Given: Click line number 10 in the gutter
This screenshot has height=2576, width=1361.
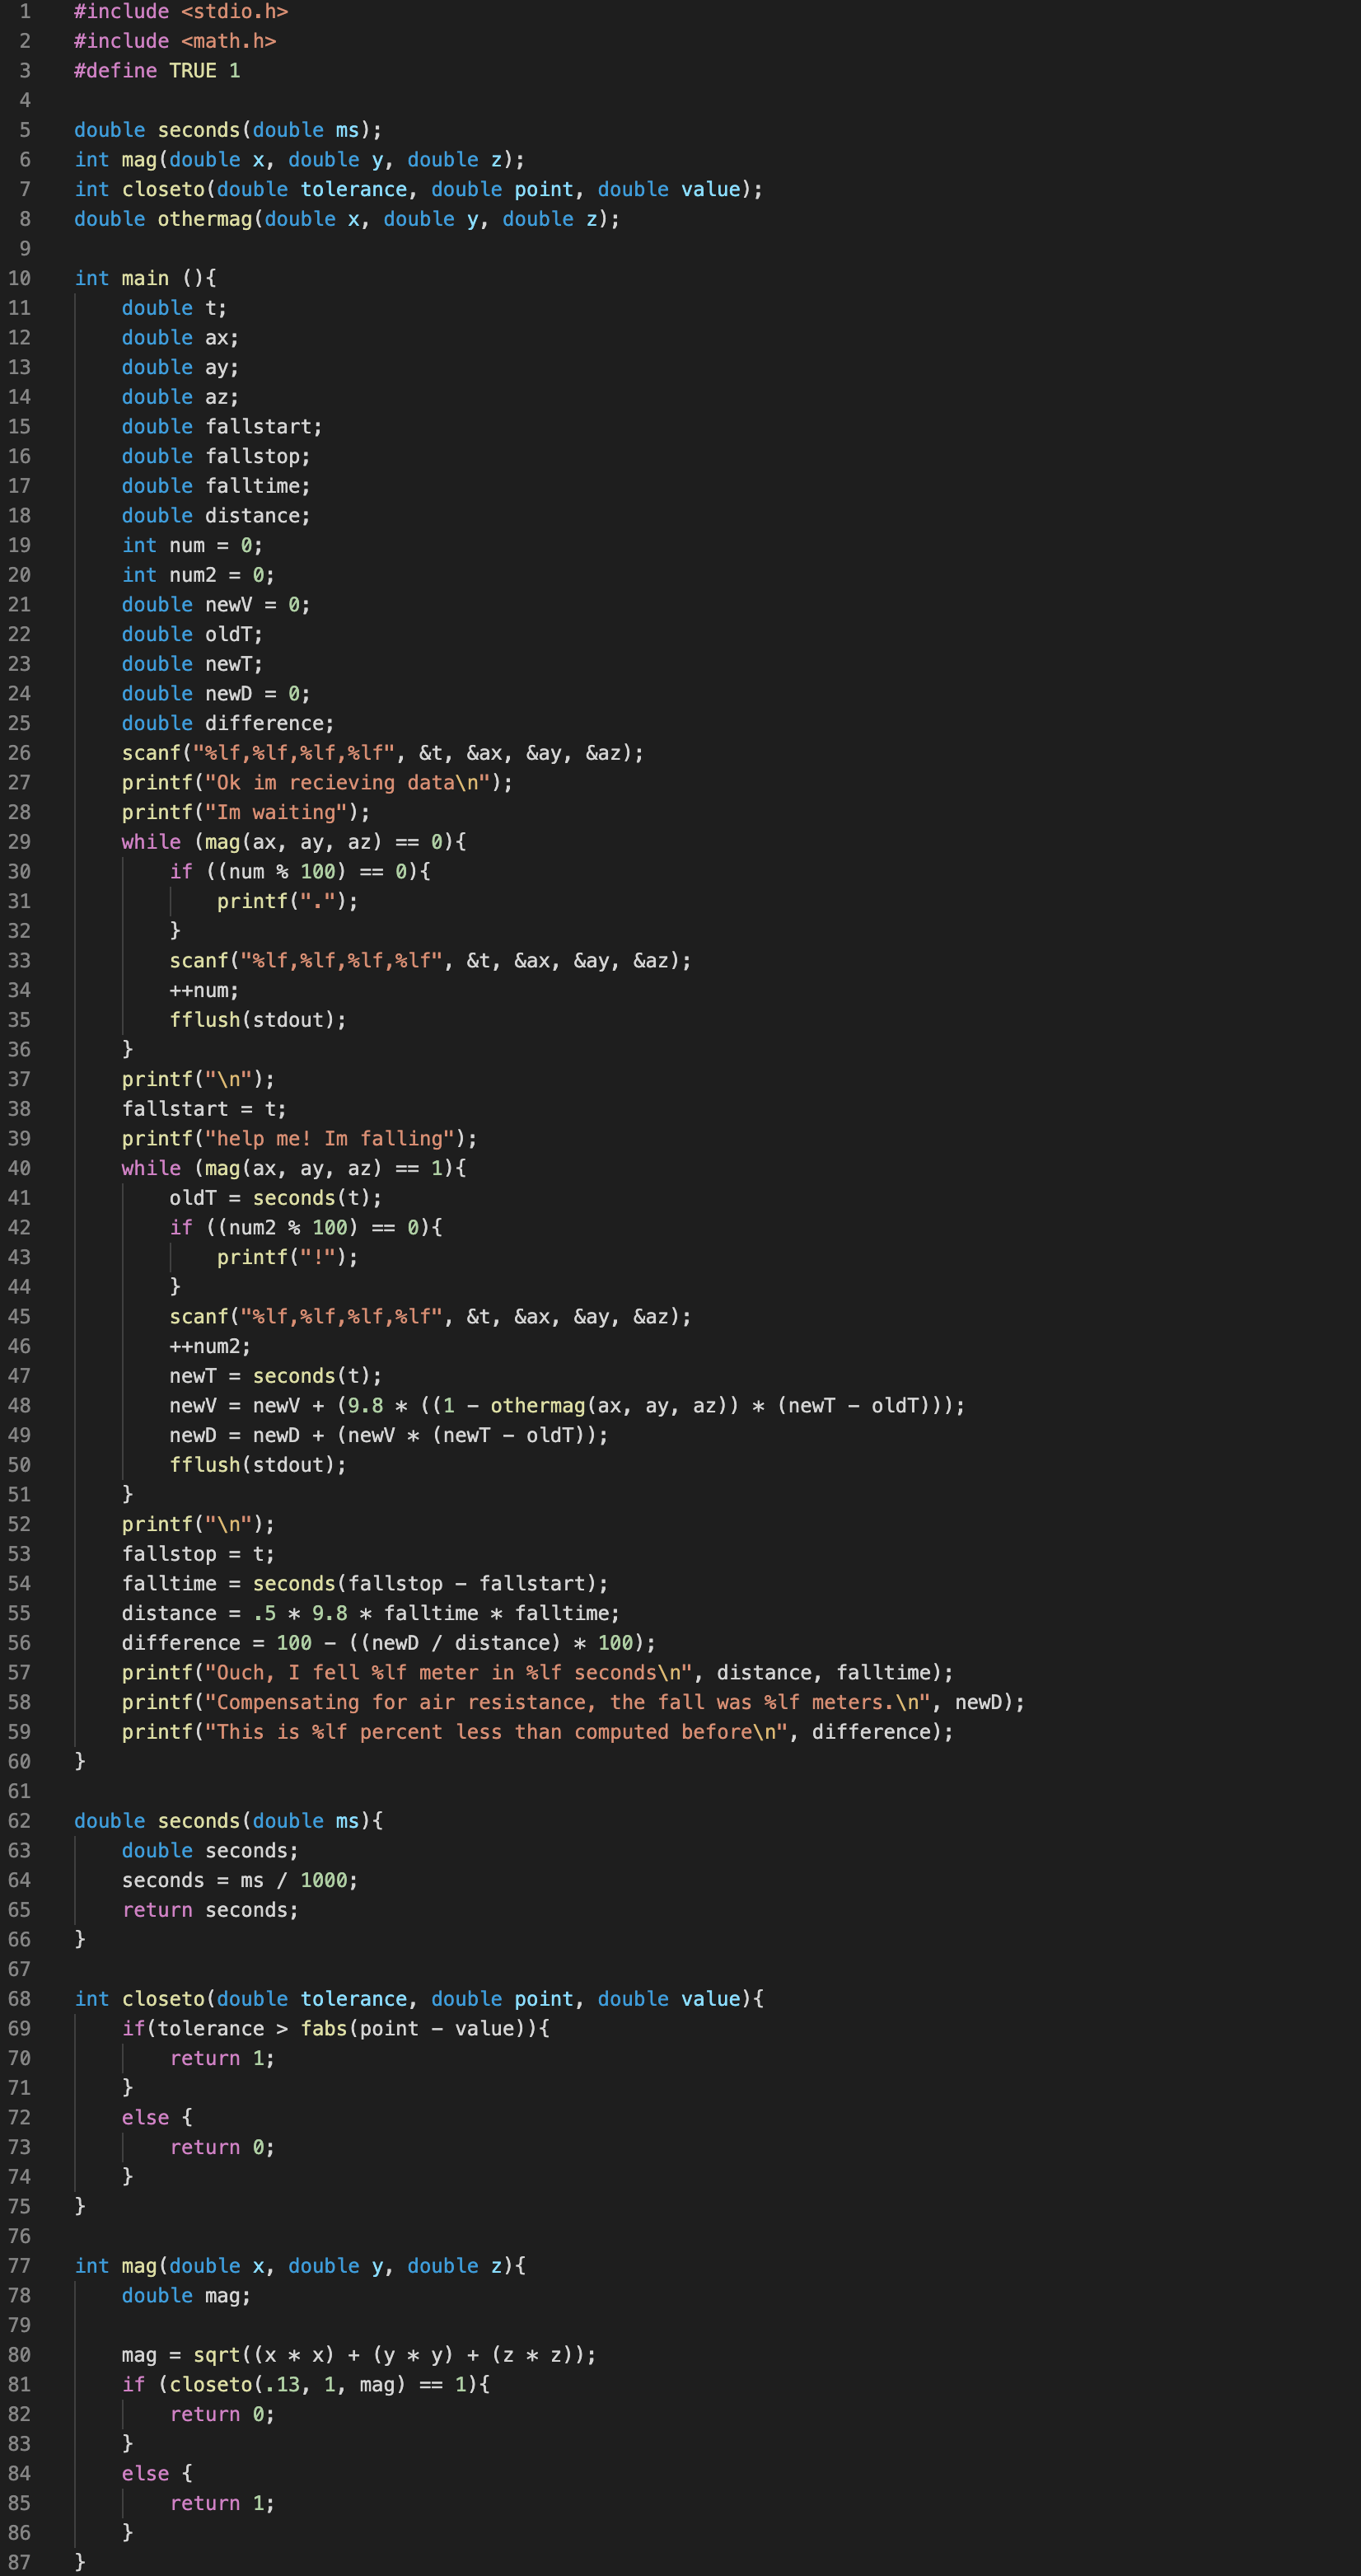Looking at the screenshot, I should click(19, 278).
